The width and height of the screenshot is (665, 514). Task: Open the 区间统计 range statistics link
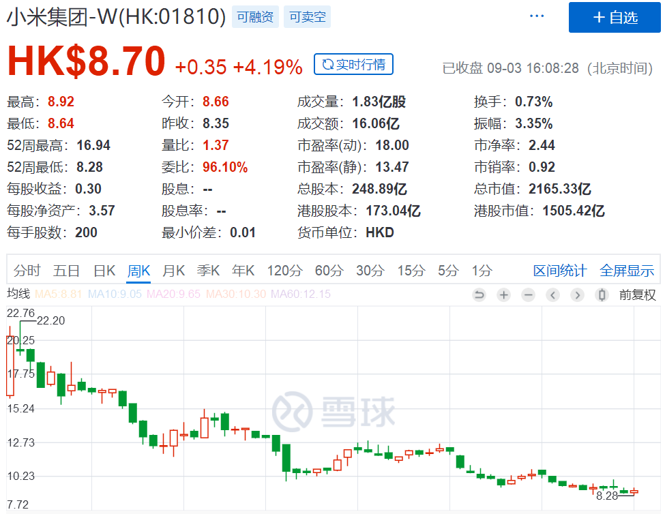(x=559, y=270)
